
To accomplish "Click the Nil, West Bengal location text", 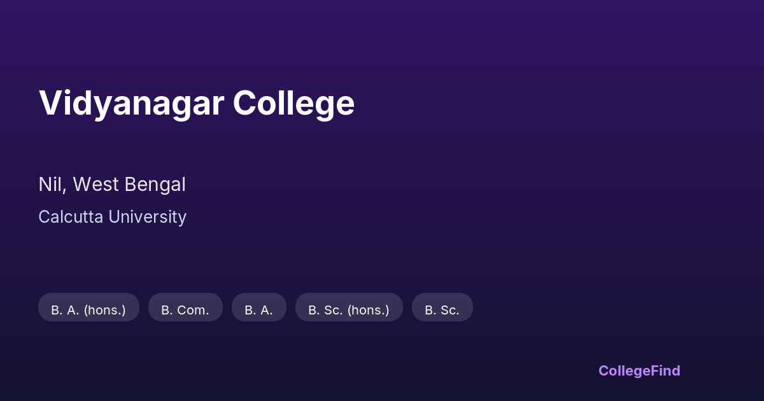I will click(x=112, y=185).
